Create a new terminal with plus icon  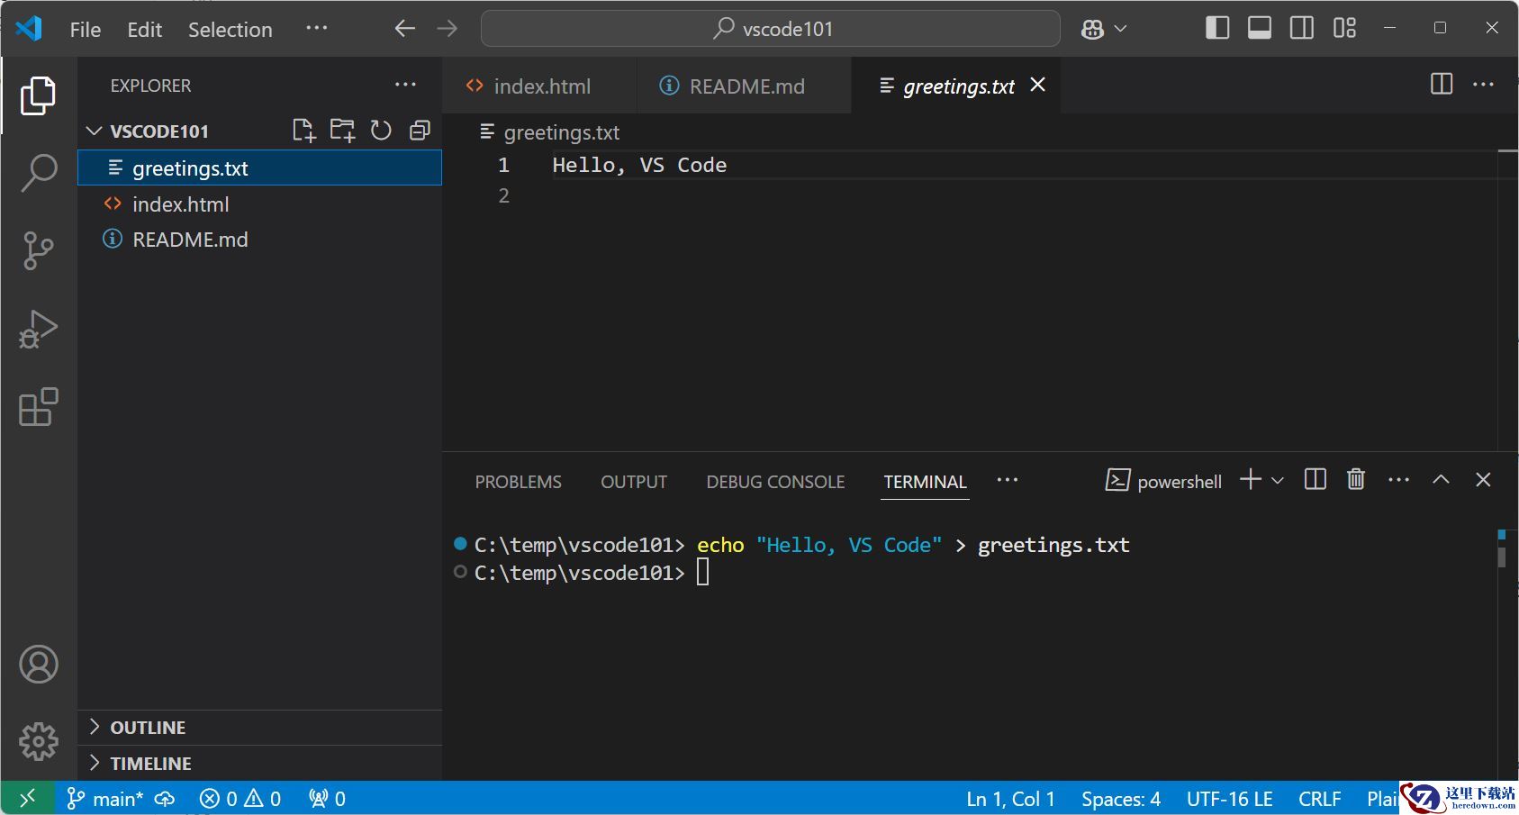tap(1250, 479)
